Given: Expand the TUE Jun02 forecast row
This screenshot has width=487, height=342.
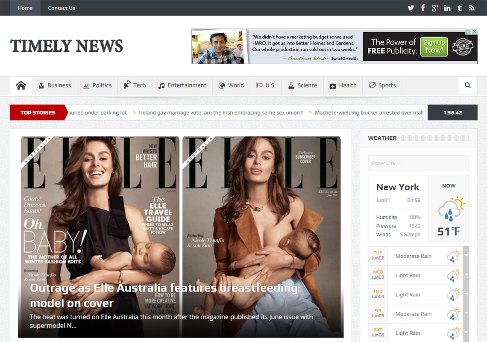Looking at the screenshot, I should click(x=466, y=256).
